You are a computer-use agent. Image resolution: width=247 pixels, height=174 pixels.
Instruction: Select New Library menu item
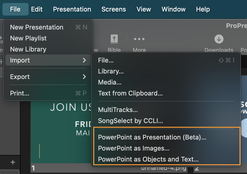tap(28, 49)
